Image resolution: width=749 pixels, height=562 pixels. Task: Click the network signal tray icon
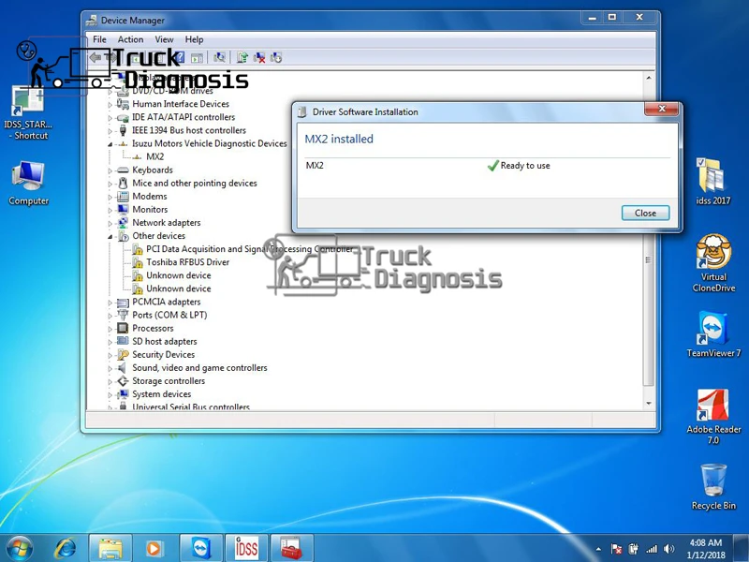pos(652,549)
